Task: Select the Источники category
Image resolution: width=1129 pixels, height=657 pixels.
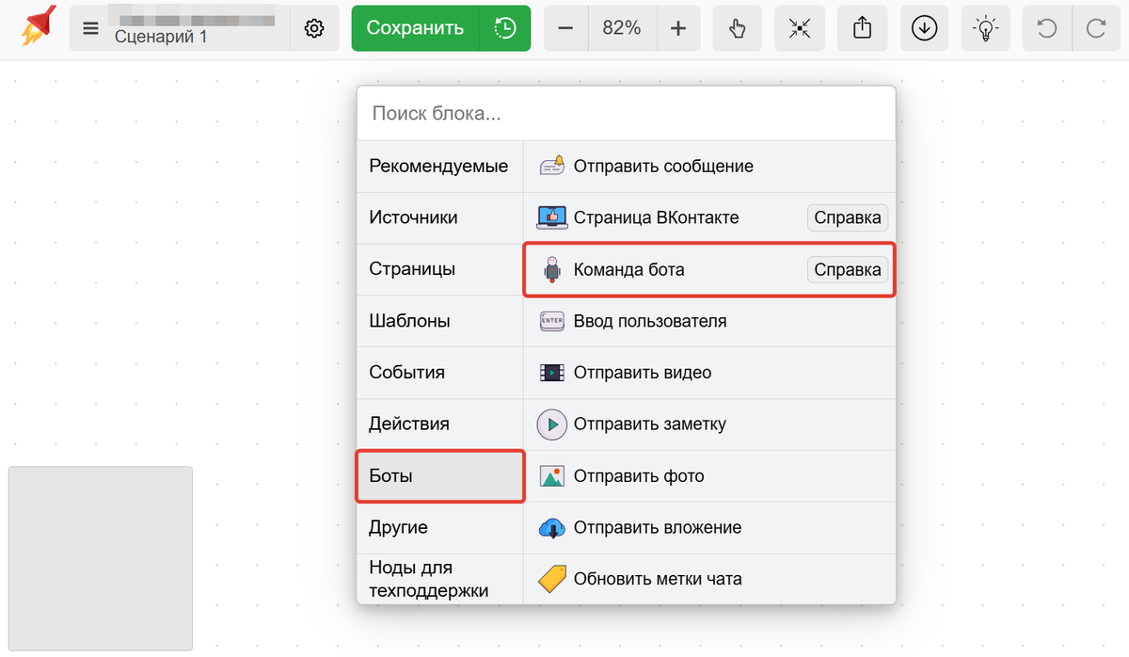Action: coord(439,217)
